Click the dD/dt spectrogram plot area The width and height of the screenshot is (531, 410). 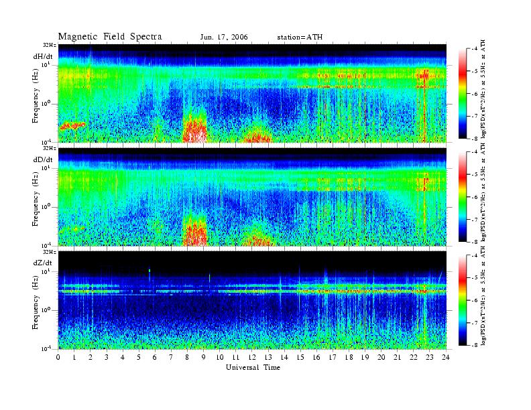[x=252, y=196]
